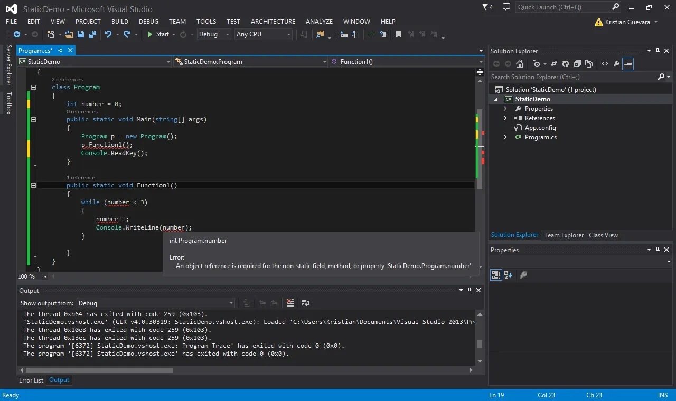Expand the References node in Solution Explorer
676x401 pixels.
pos(505,118)
